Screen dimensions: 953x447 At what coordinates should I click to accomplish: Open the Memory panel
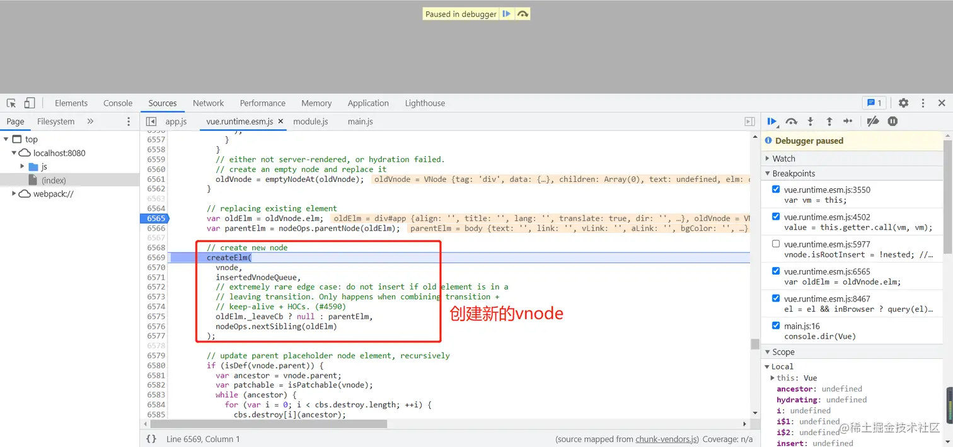[x=316, y=103]
